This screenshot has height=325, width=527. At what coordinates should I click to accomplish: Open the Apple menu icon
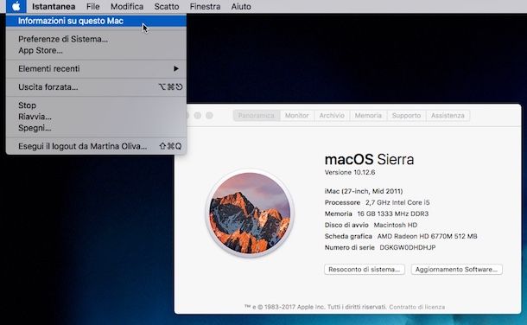[x=16, y=6]
